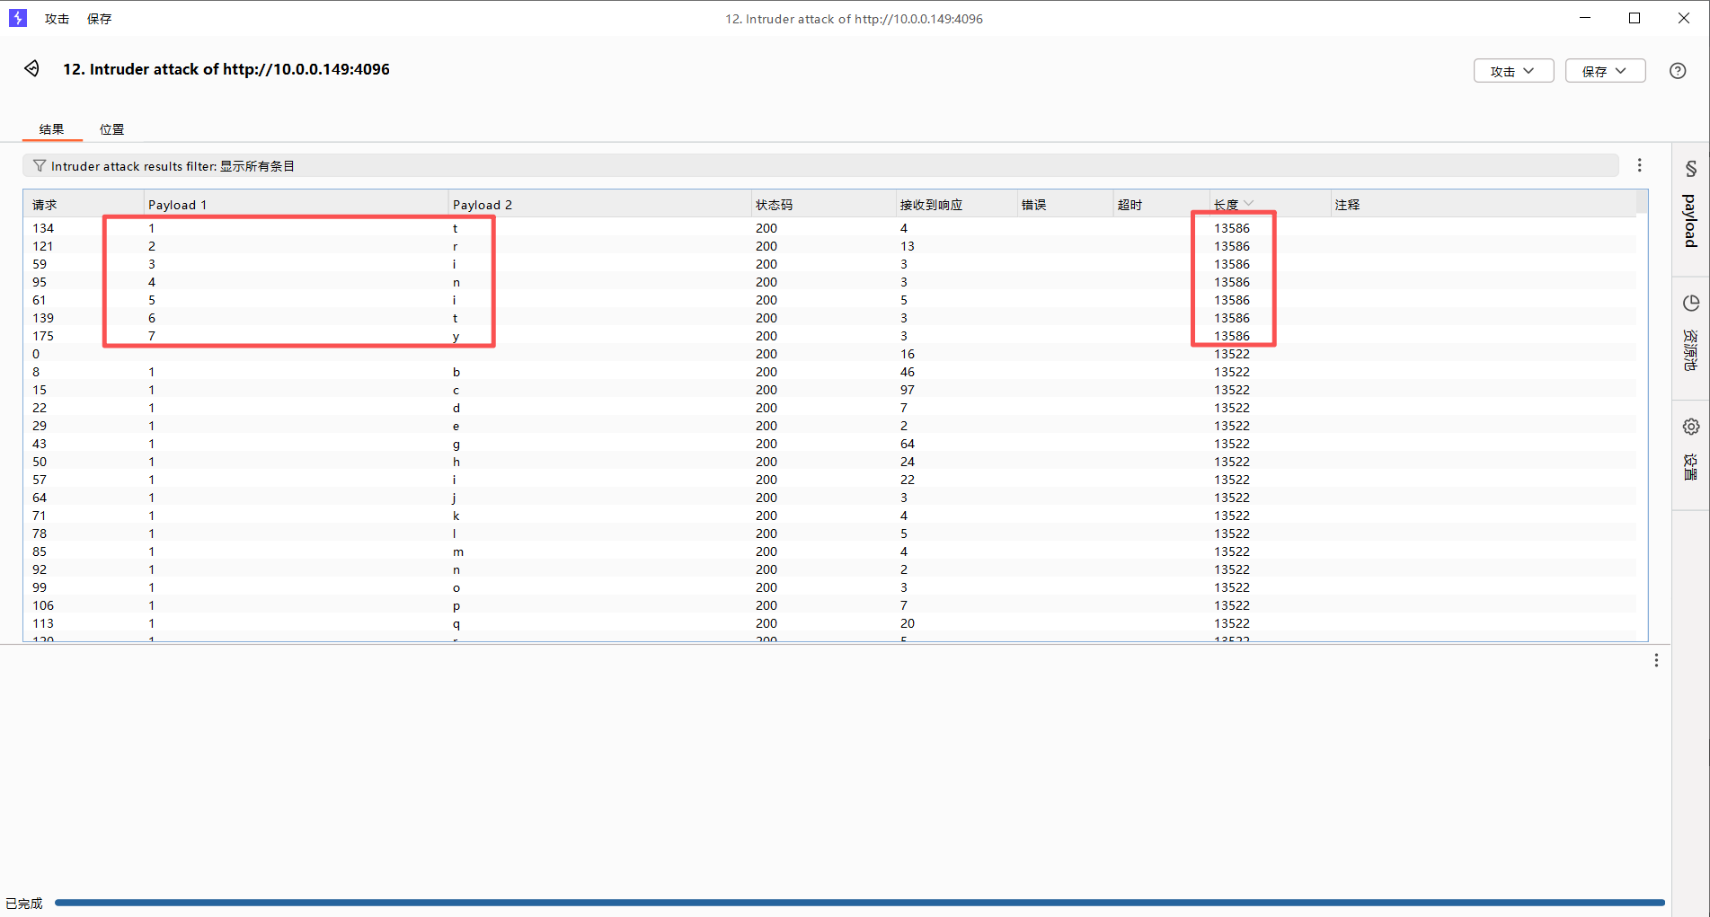Open the 攻击 menu in the menu bar

pos(57,19)
